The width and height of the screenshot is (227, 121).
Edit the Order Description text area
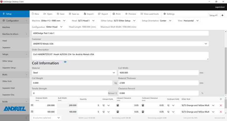tap(120, 56)
